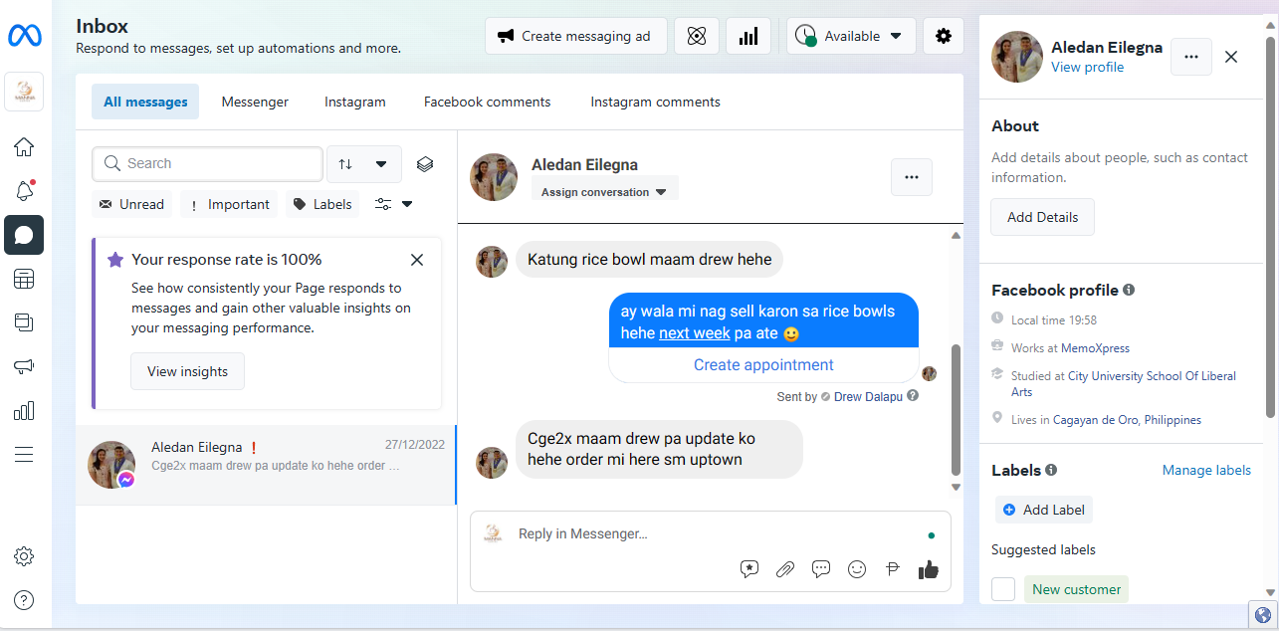Click Add Details button
The width and height of the screenshot is (1279, 631).
1042,217
